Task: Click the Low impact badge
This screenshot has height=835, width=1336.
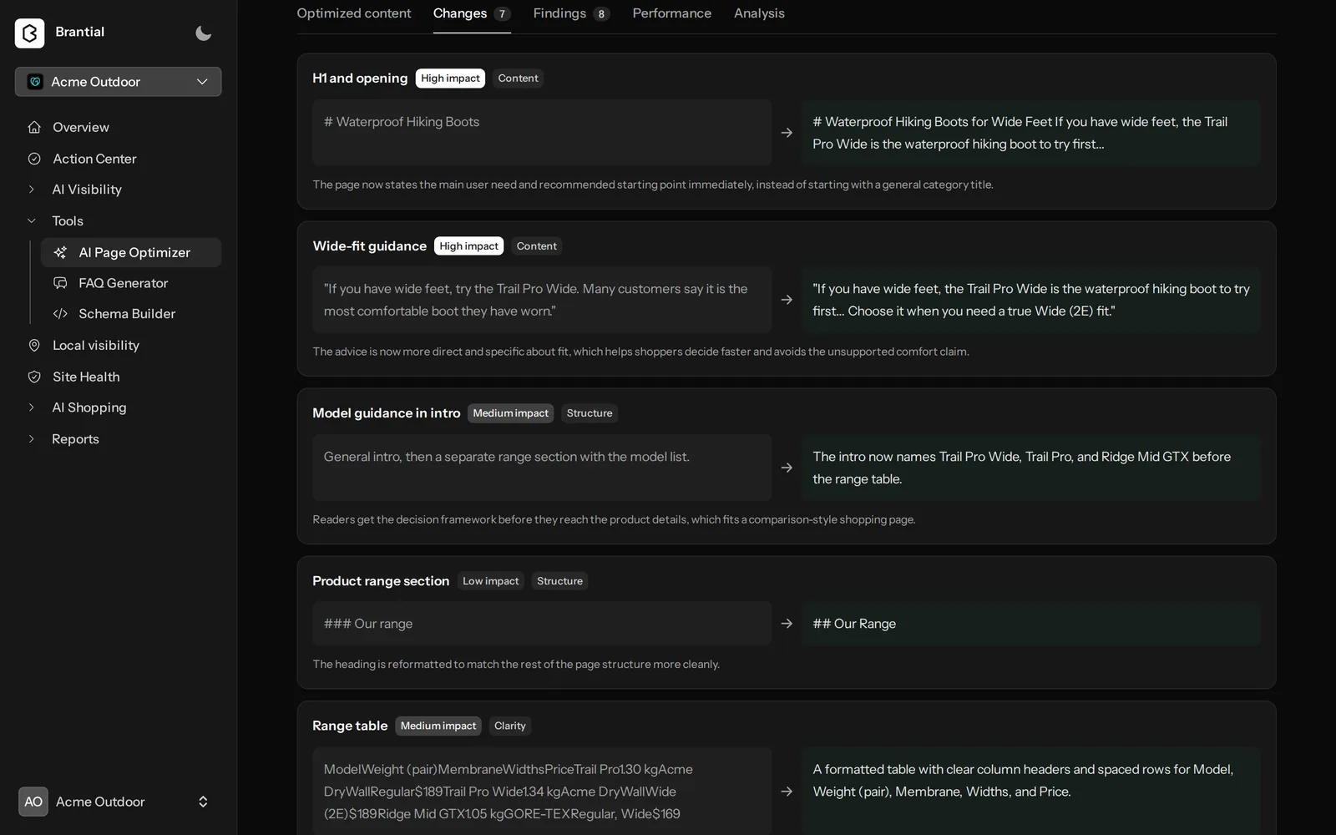Action: pyautogui.click(x=490, y=581)
